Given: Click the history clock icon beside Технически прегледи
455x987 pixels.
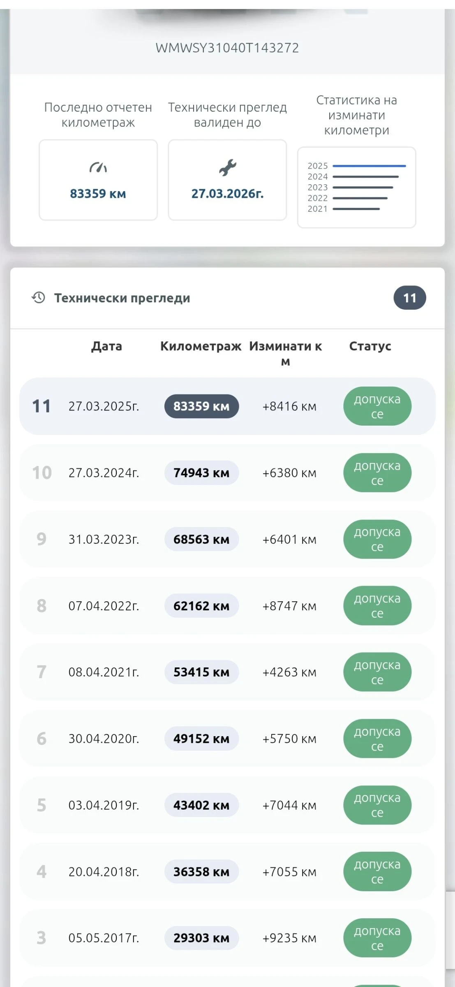Looking at the screenshot, I should (x=39, y=298).
